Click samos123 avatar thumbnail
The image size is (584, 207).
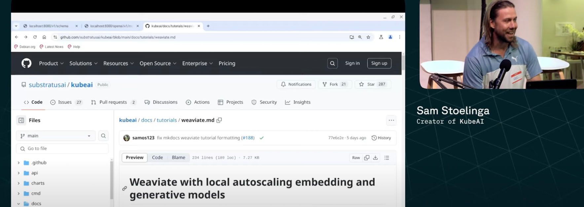pyautogui.click(x=127, y=138)
